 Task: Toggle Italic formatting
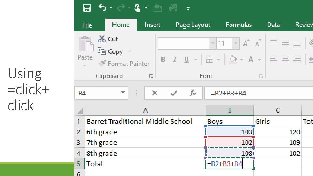click(x=175, y=59)
